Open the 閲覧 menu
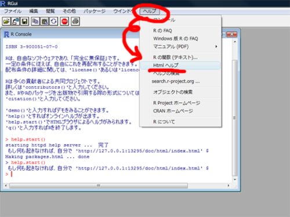The height and width of the screenshot is (217, 290). [x=50, y=11]
